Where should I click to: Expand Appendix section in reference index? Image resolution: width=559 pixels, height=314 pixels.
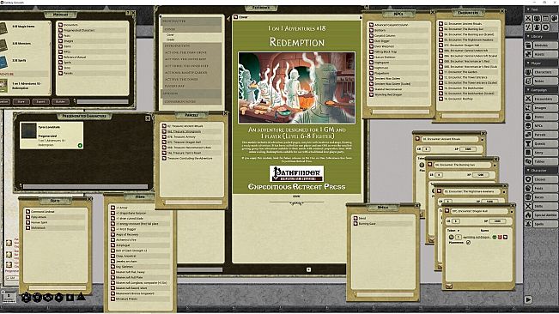(191, 94)
